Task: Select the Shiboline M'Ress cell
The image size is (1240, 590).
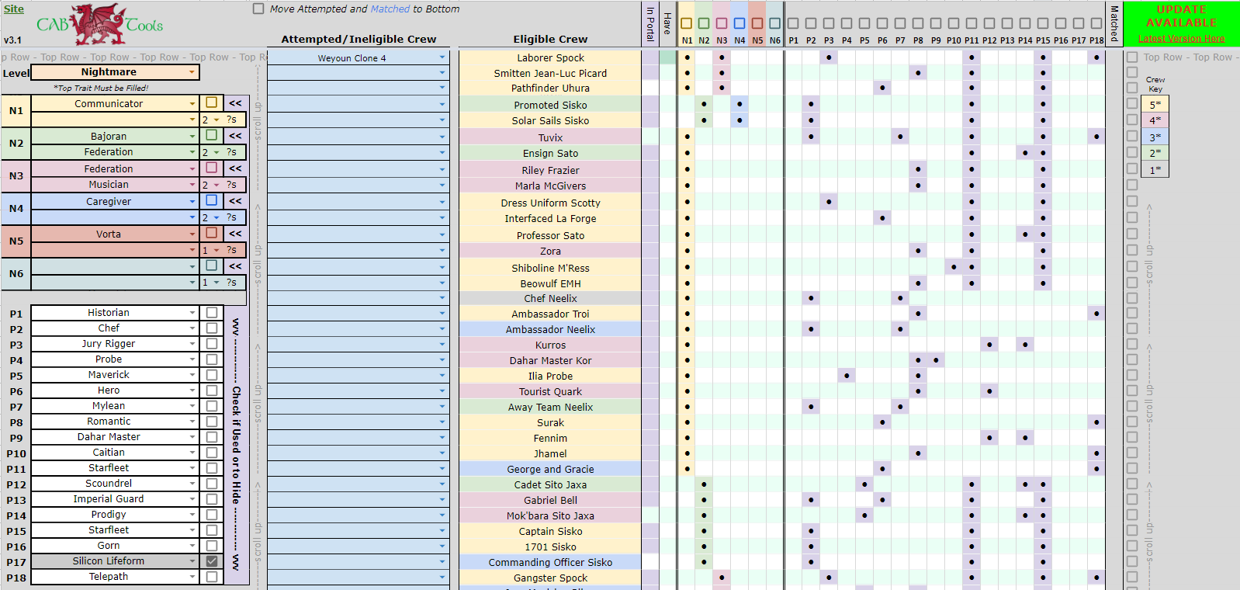Action: pyautogui.click(x=550, y=268)
